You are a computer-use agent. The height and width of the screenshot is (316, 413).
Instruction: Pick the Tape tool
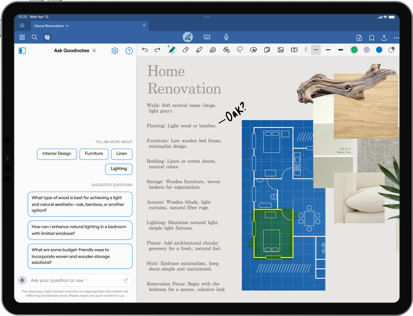pyautogui.click(x=213, y=50)
